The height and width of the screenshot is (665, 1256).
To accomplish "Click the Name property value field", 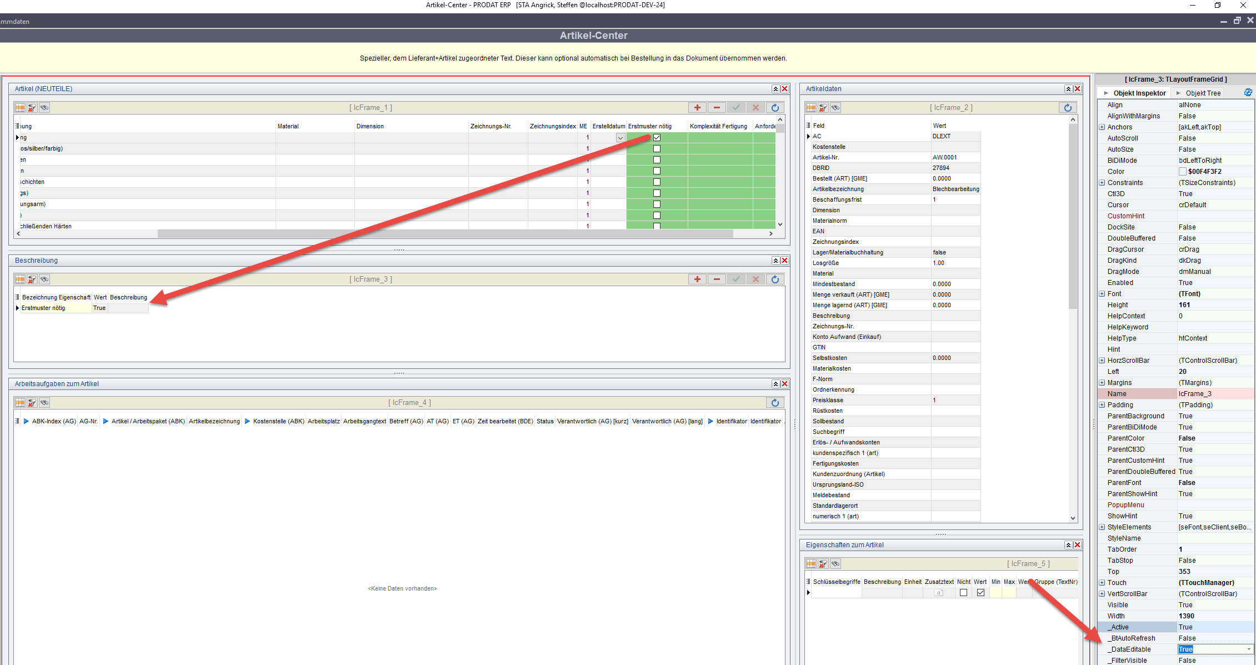I will pyautogui.click(x=1214, y=394).
